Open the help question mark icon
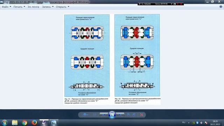This screenshot has width=224, height=126. tap(221, 7)
